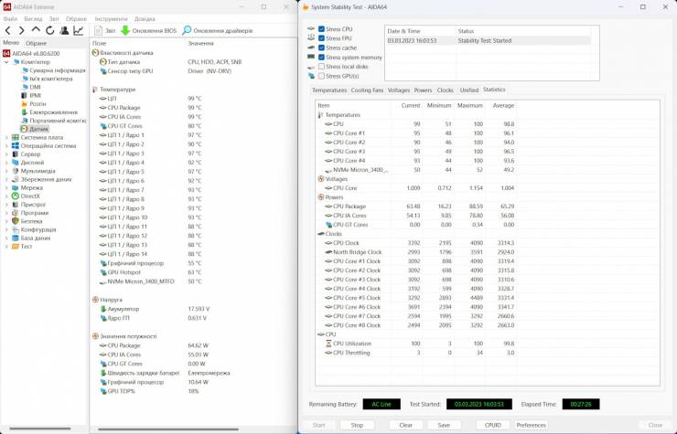
Task: Expand the Збереження даних tree node
Action: tap(6, 179)
